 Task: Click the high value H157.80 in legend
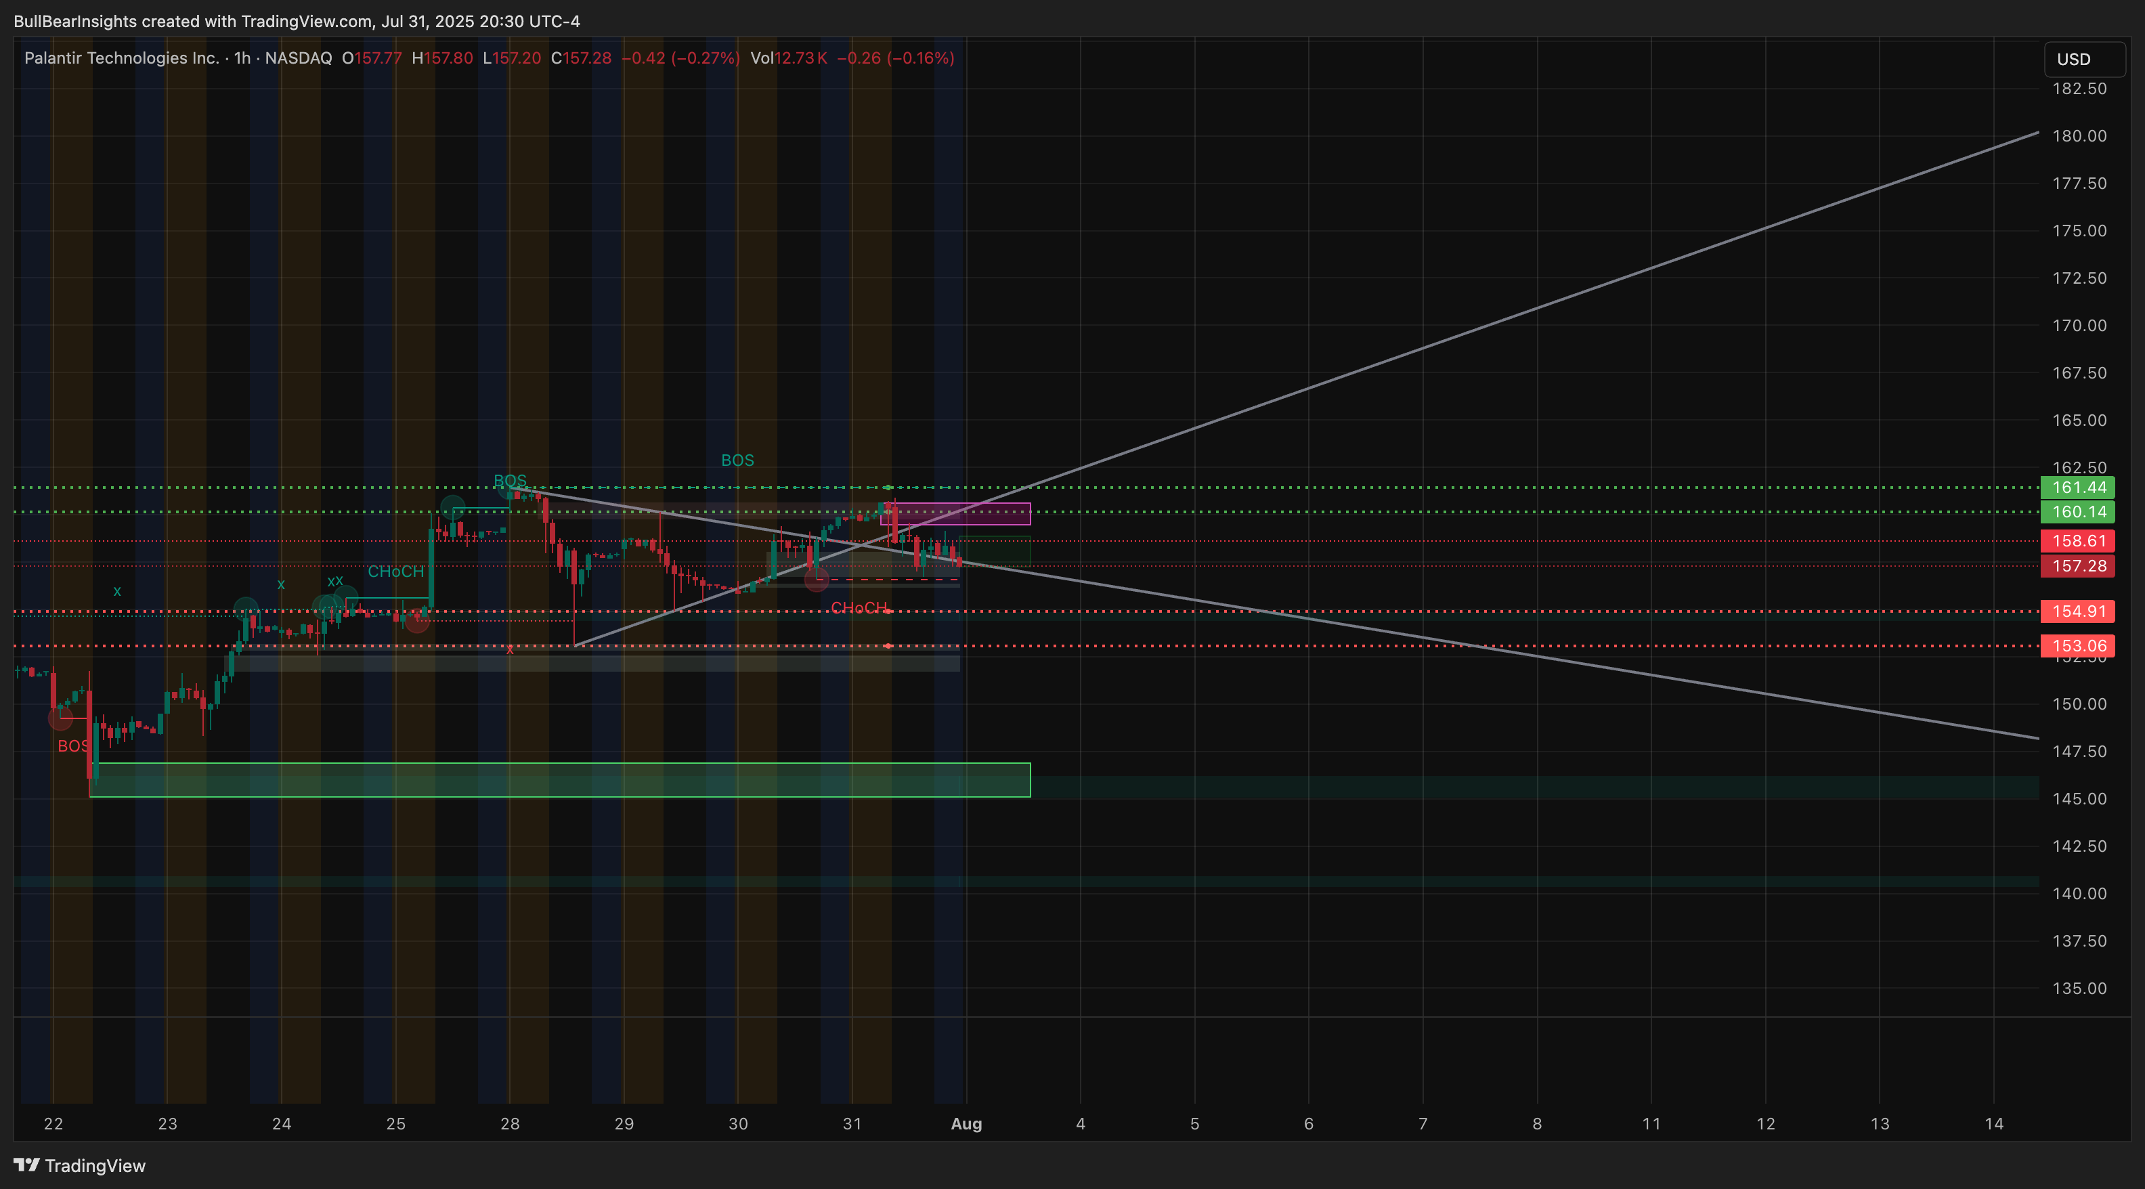point(442,58)
